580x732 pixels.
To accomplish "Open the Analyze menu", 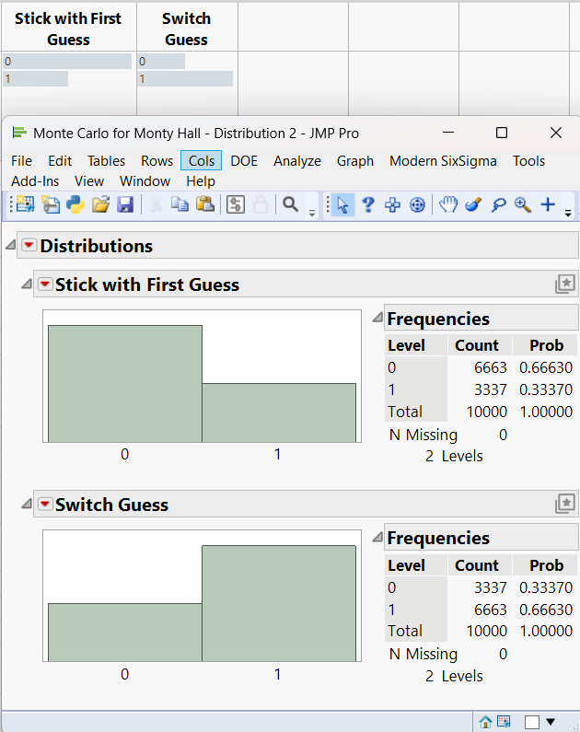I will click(297, 160).
